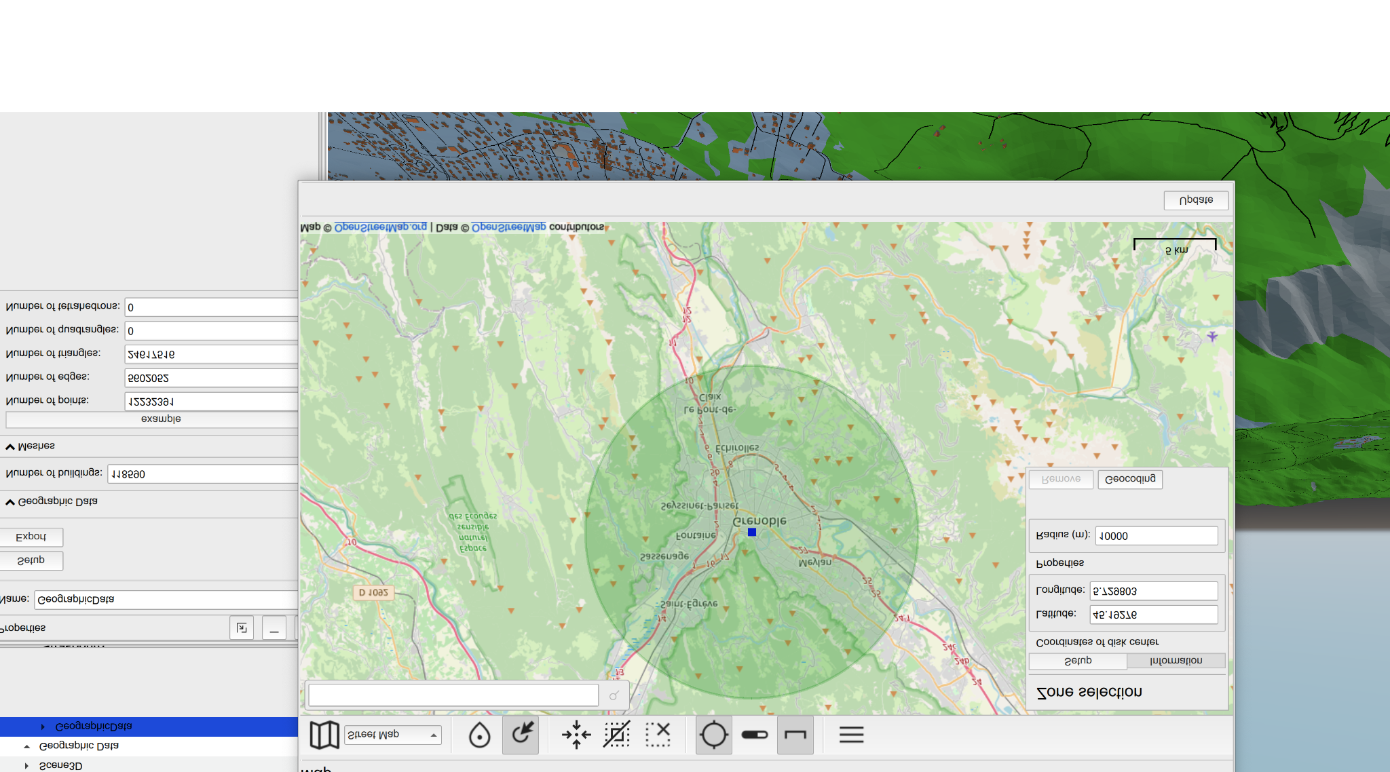Toggle the corner-bracket zone tool
This screenshot has width=1390, height=772.
point(795,735)
